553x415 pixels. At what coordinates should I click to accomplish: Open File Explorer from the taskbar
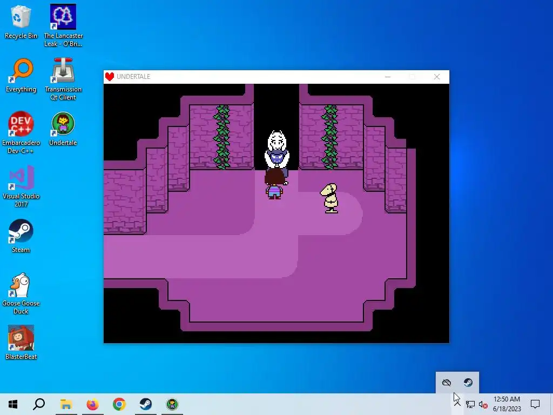pyautogui.click(x=66, y=404)
